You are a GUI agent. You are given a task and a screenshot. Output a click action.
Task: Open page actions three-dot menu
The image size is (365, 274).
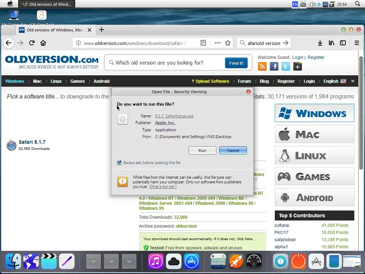[x=218, y=43]
